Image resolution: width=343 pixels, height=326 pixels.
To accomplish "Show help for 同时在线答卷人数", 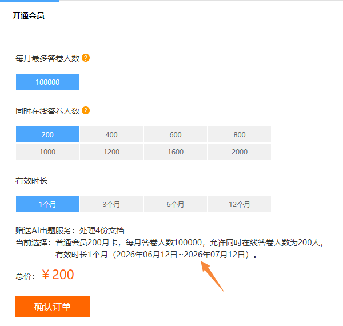I will (86, 110).
